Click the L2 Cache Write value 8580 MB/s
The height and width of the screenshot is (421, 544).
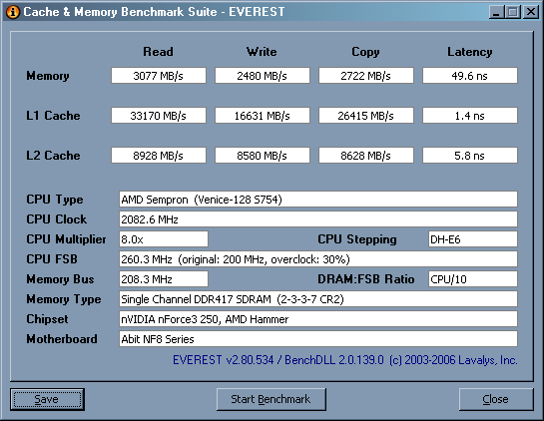point(263,156)
